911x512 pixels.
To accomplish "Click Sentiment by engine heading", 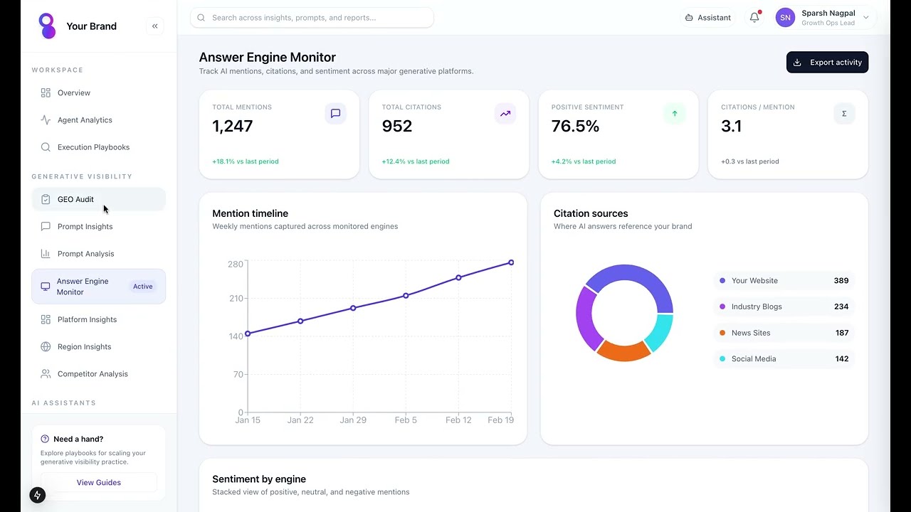I will coord(259,479).
